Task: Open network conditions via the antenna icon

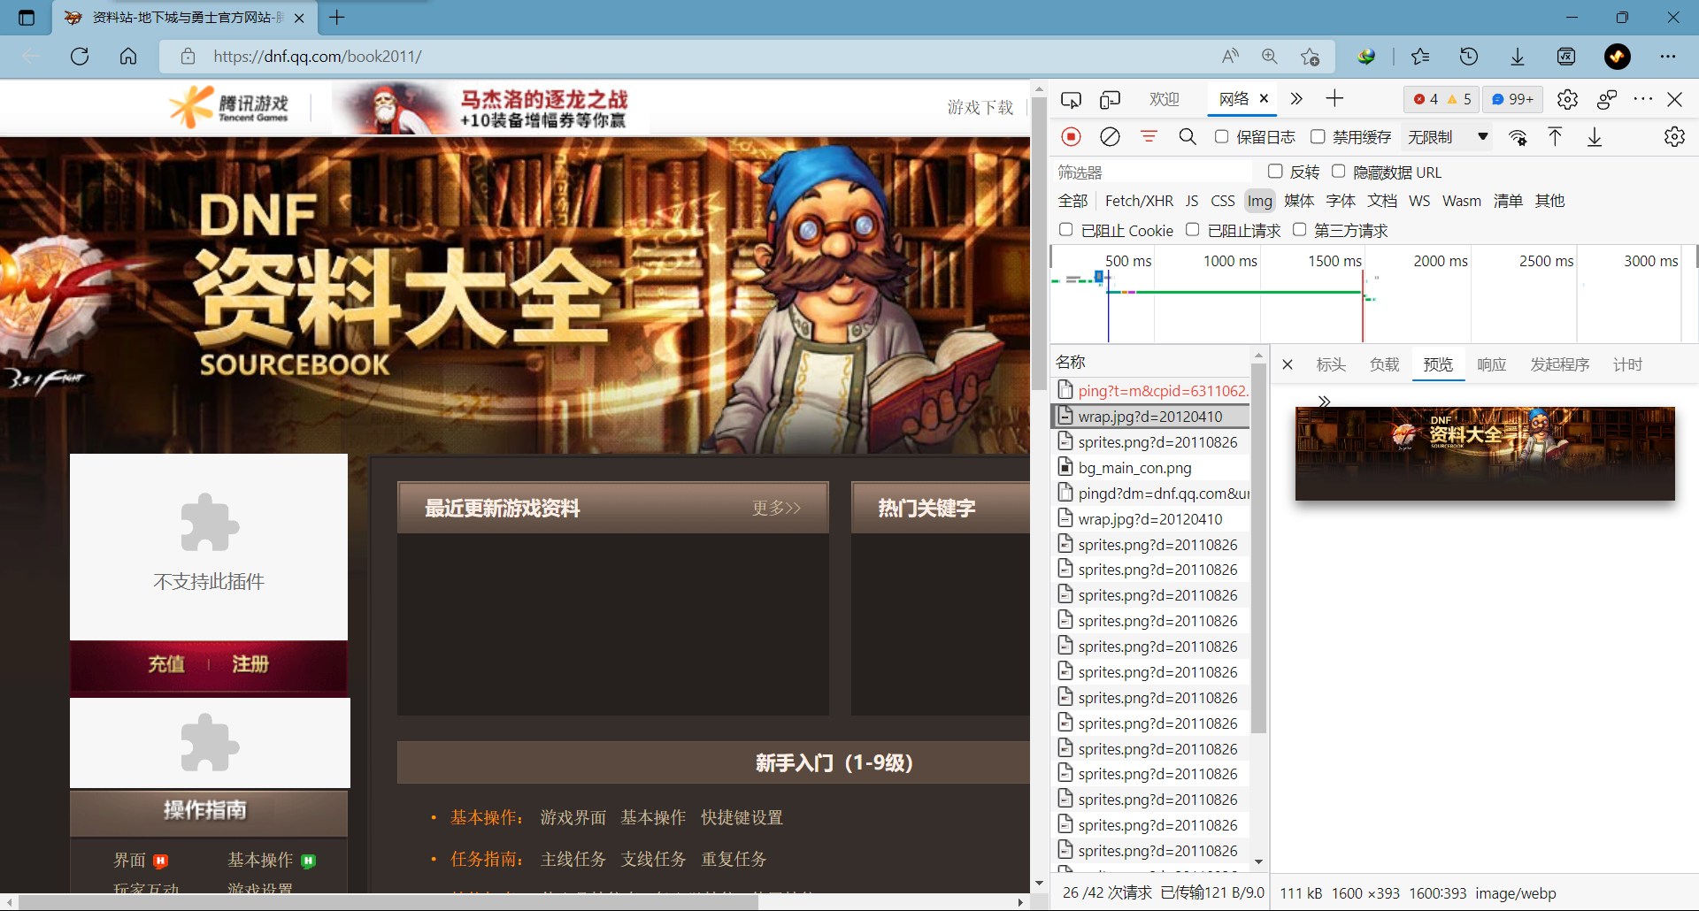Action: 1518,138
